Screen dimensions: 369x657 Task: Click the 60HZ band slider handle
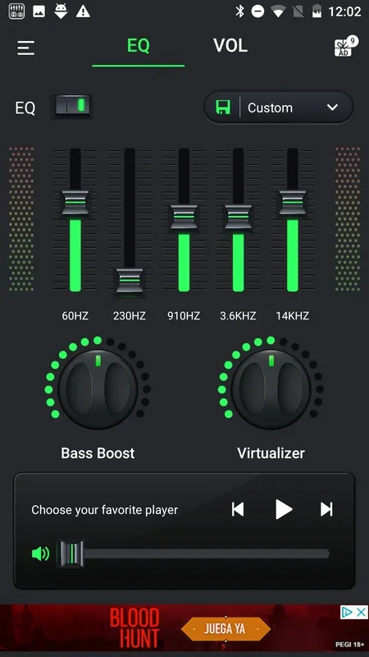[75, 203]
